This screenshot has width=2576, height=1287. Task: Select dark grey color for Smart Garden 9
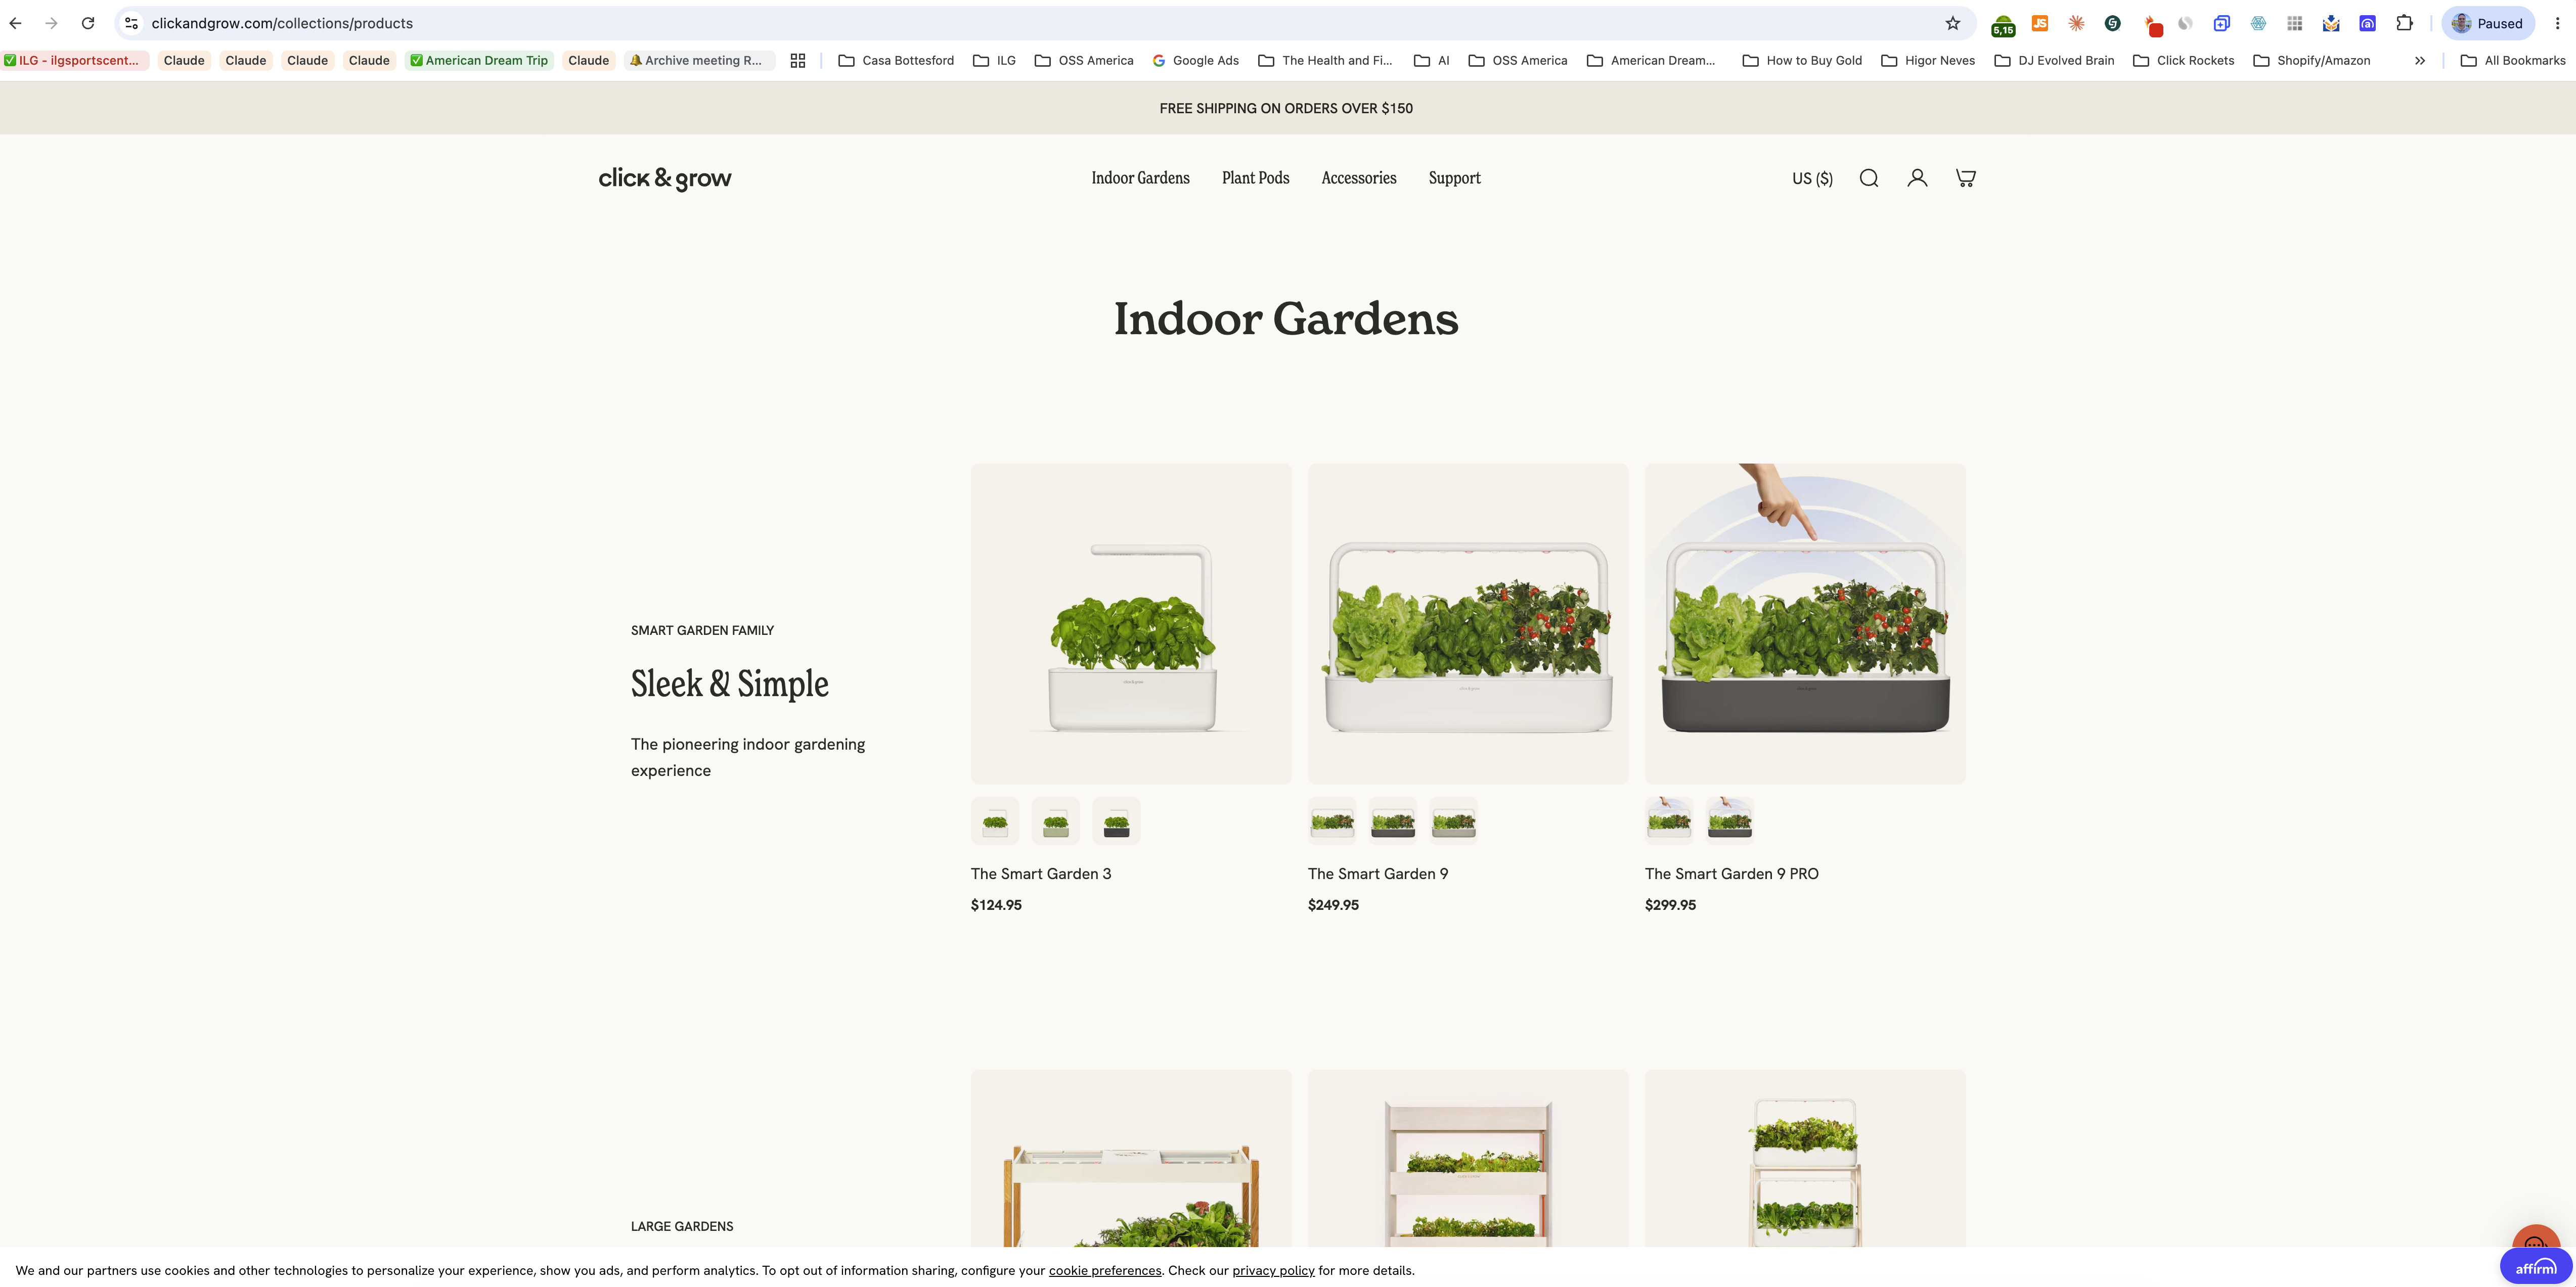[x=1393, y=821]
